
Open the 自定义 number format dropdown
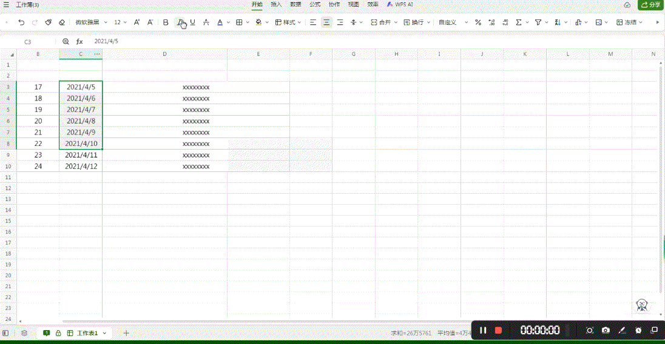pyautogui.click(x=453, y=22)
